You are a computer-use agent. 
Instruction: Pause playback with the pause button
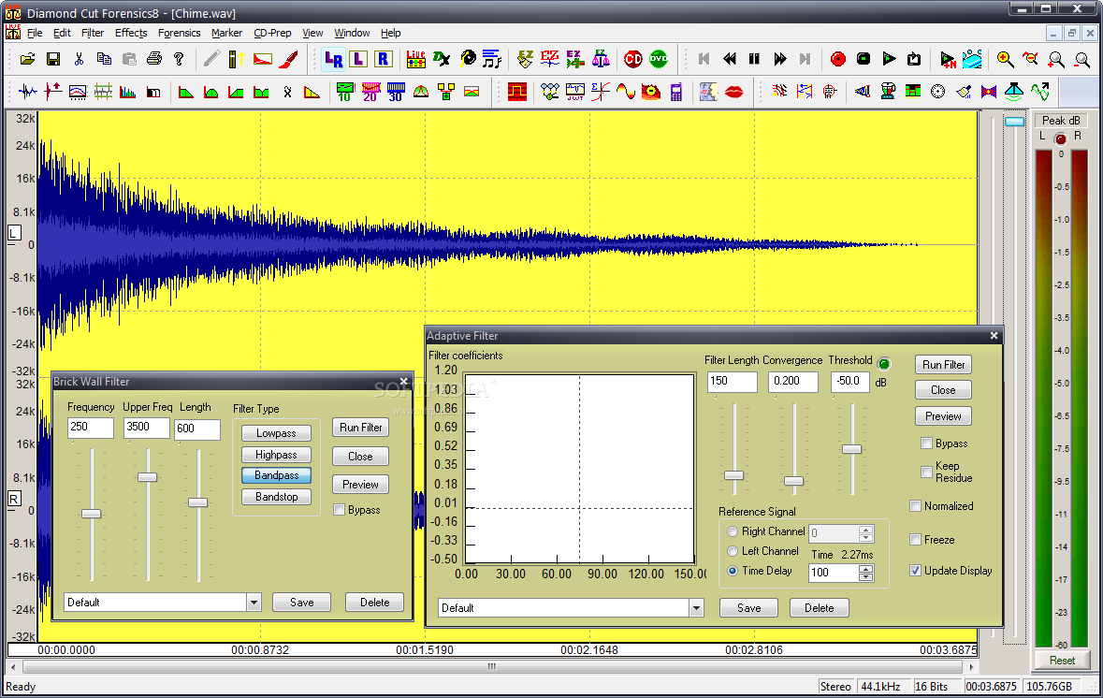754,59
